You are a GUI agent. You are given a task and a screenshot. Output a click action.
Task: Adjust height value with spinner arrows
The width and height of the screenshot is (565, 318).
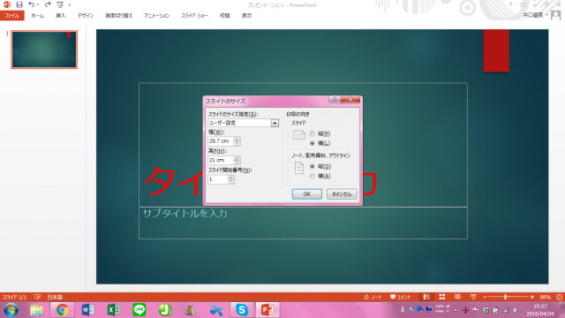(x=237, y=160)
